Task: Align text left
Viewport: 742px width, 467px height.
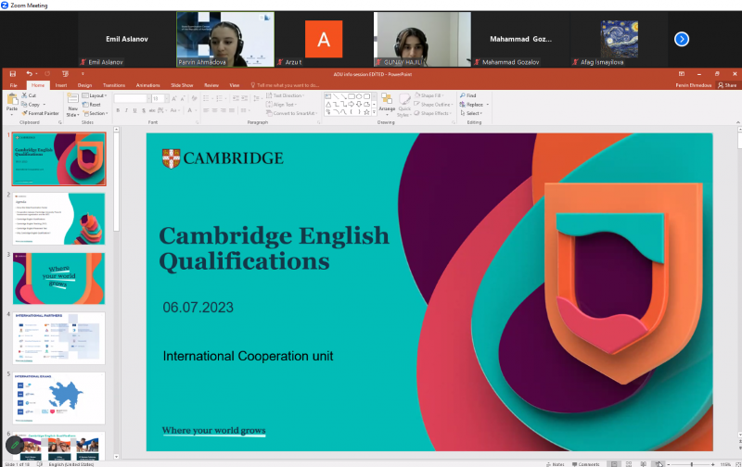Action: click(x=206, y=110)
